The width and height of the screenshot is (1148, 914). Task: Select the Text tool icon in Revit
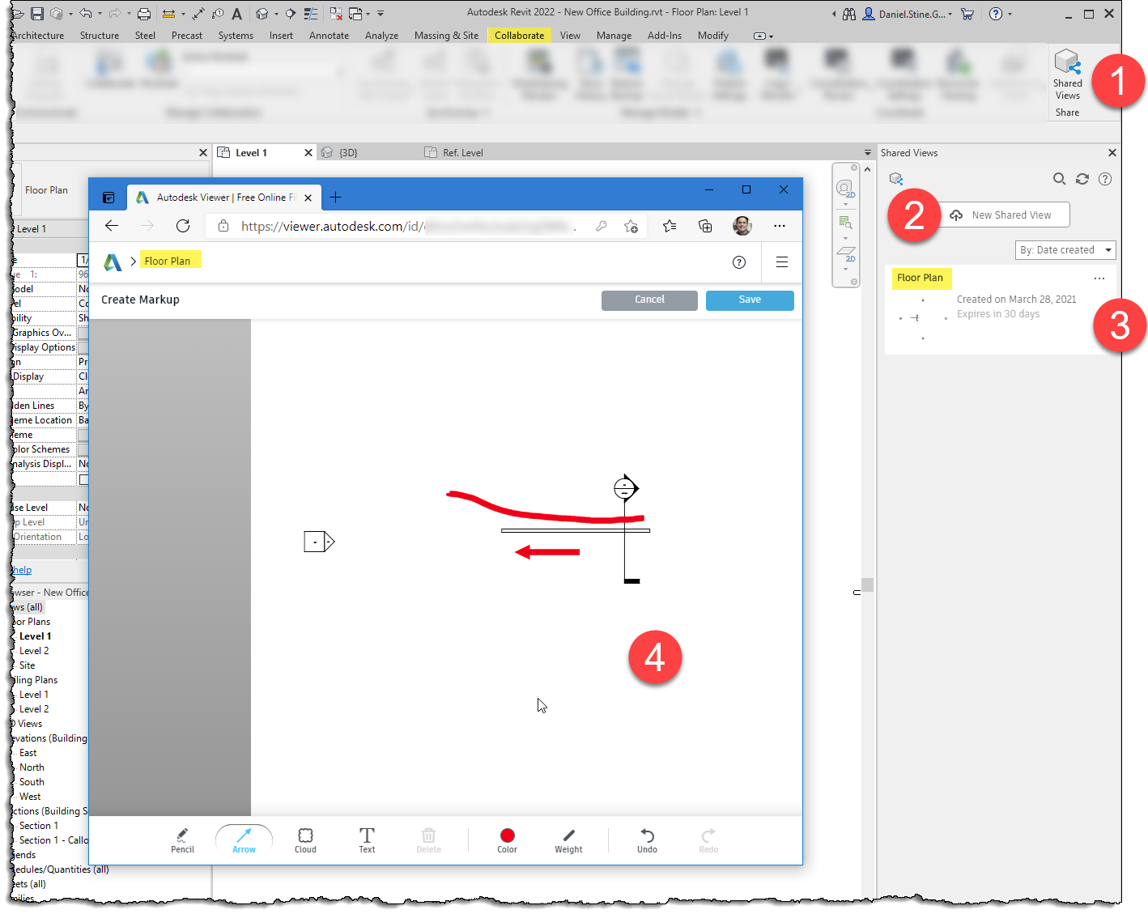pos(236,14)
